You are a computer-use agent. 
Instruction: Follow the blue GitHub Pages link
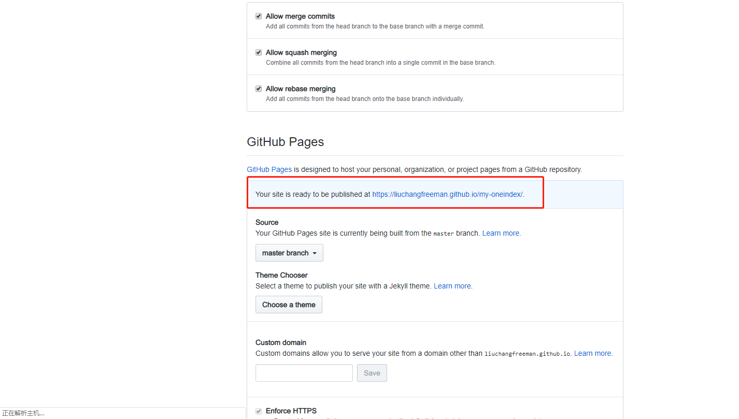[269, 169]
